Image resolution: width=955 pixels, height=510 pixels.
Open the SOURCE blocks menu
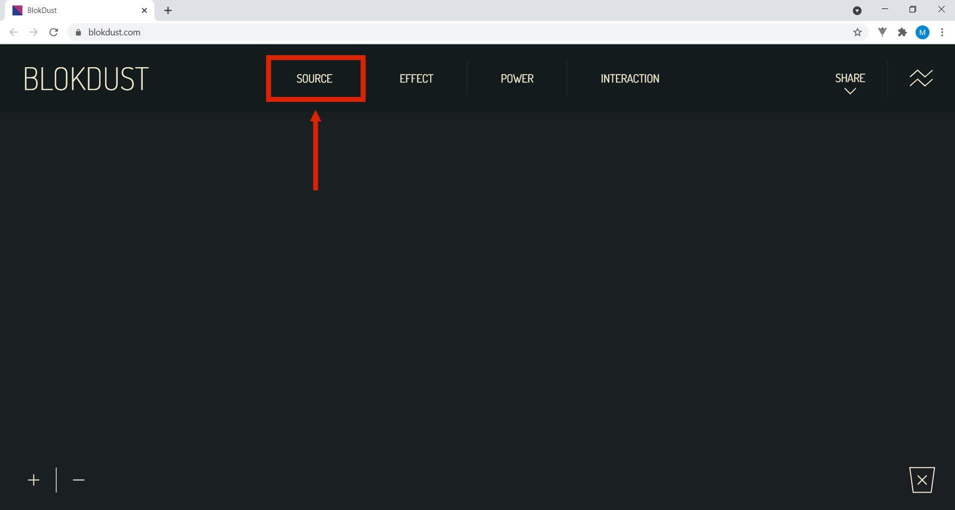pos(314,79)
